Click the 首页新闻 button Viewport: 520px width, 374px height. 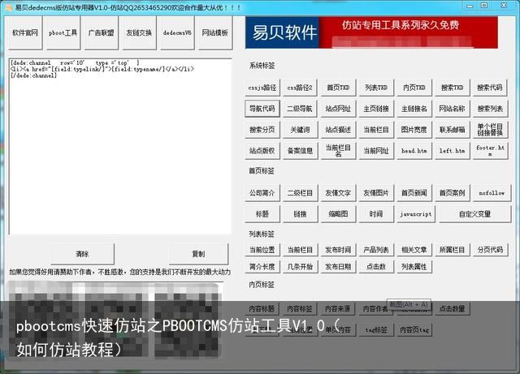coord(414,193)
